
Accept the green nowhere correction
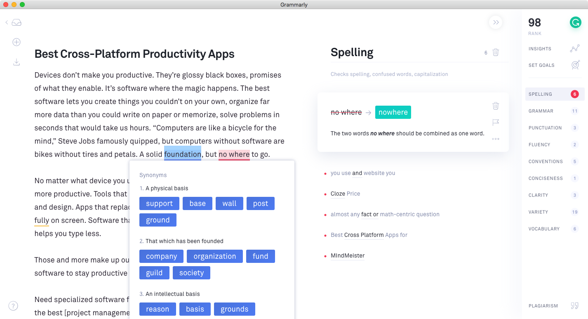[393, 112]
